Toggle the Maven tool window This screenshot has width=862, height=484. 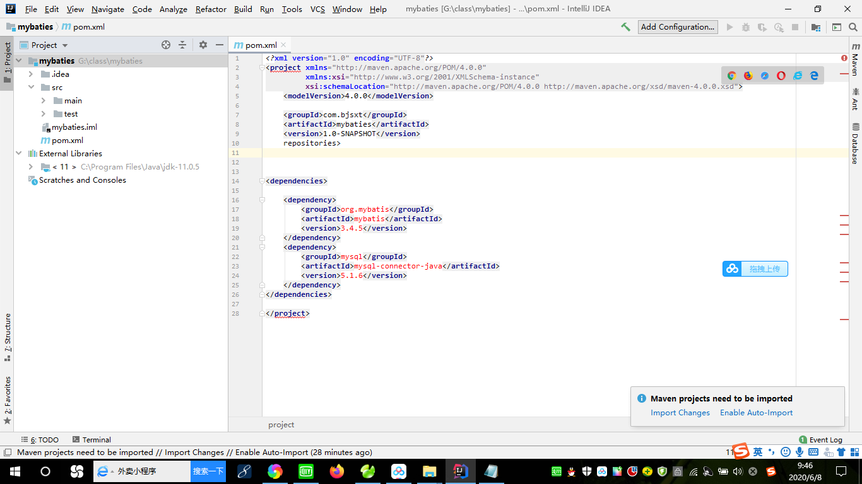(855, 60)
